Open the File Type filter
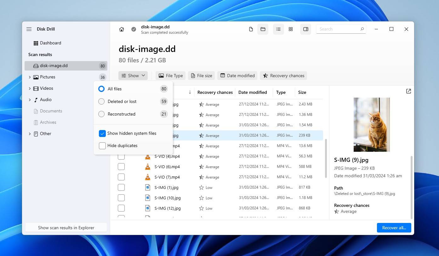The image size is (439, 256). click(x=170, y=76)
